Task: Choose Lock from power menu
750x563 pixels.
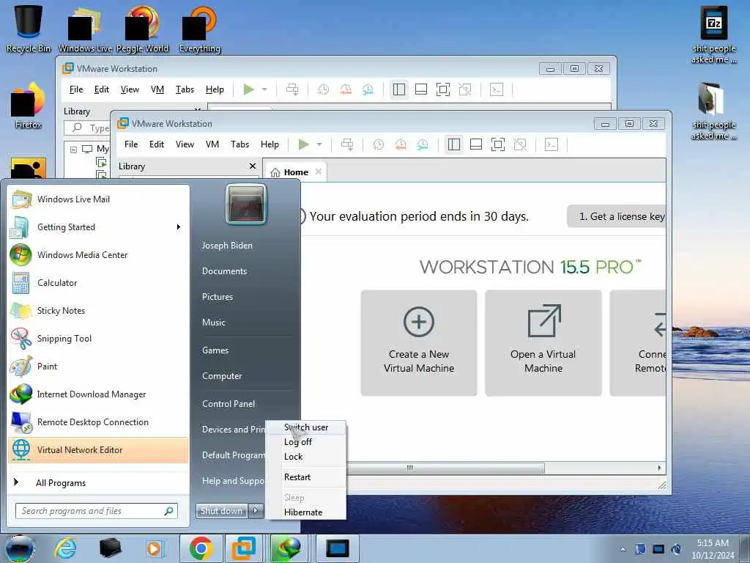Action: 306,456
